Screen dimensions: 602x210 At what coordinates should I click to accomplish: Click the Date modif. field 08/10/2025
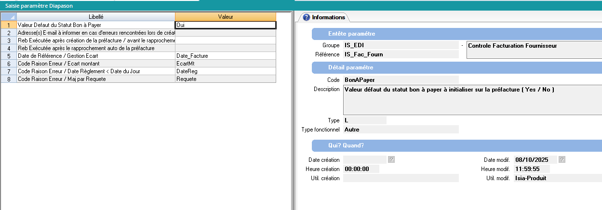point(535,160)
